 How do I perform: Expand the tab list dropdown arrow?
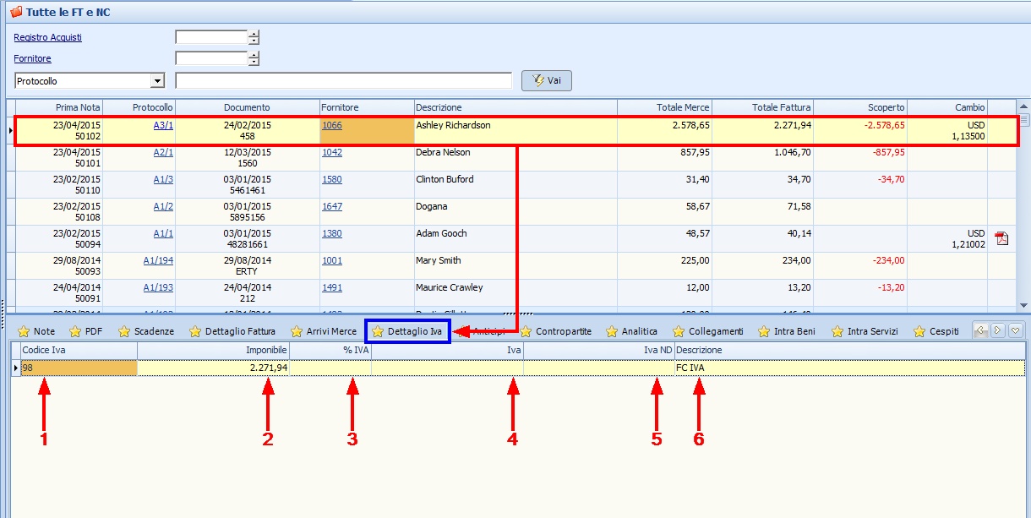click(x=1016, y=330)
